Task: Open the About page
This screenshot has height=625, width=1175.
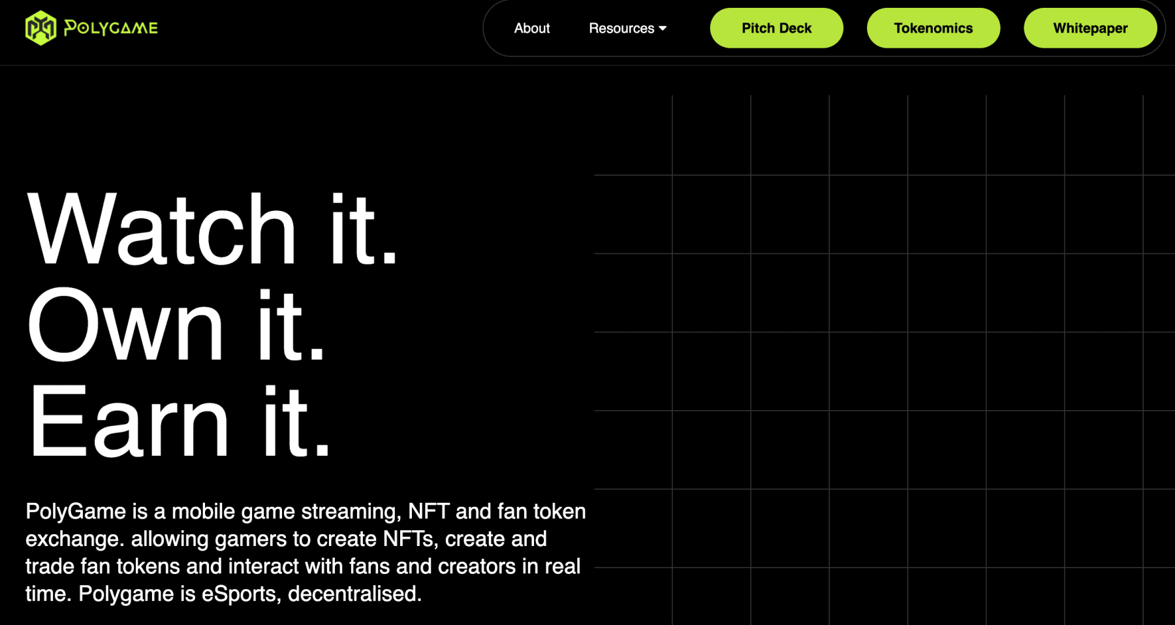Action: pos(531,28)
